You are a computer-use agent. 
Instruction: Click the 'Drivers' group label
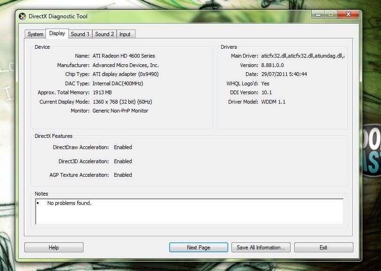point(229,47)
